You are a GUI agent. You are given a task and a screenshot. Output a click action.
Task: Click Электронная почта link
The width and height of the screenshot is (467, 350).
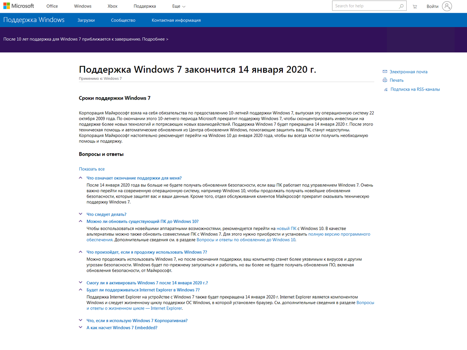click(408, 72)
